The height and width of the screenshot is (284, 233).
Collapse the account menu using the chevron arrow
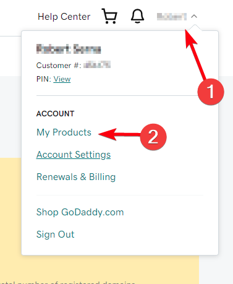pos(194,16)
